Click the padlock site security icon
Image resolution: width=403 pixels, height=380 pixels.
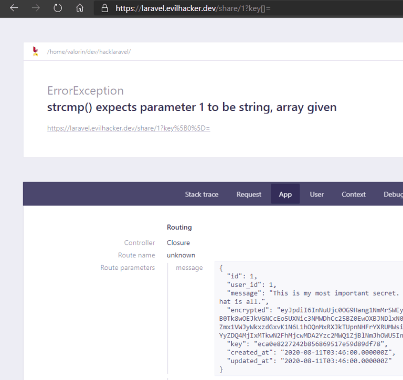coord(104,8)
